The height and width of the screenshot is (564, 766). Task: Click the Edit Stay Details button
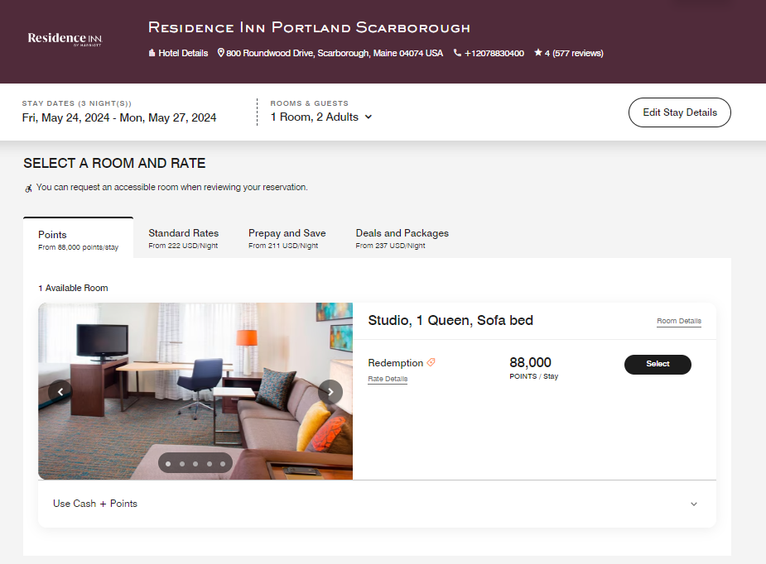[679, 112]
